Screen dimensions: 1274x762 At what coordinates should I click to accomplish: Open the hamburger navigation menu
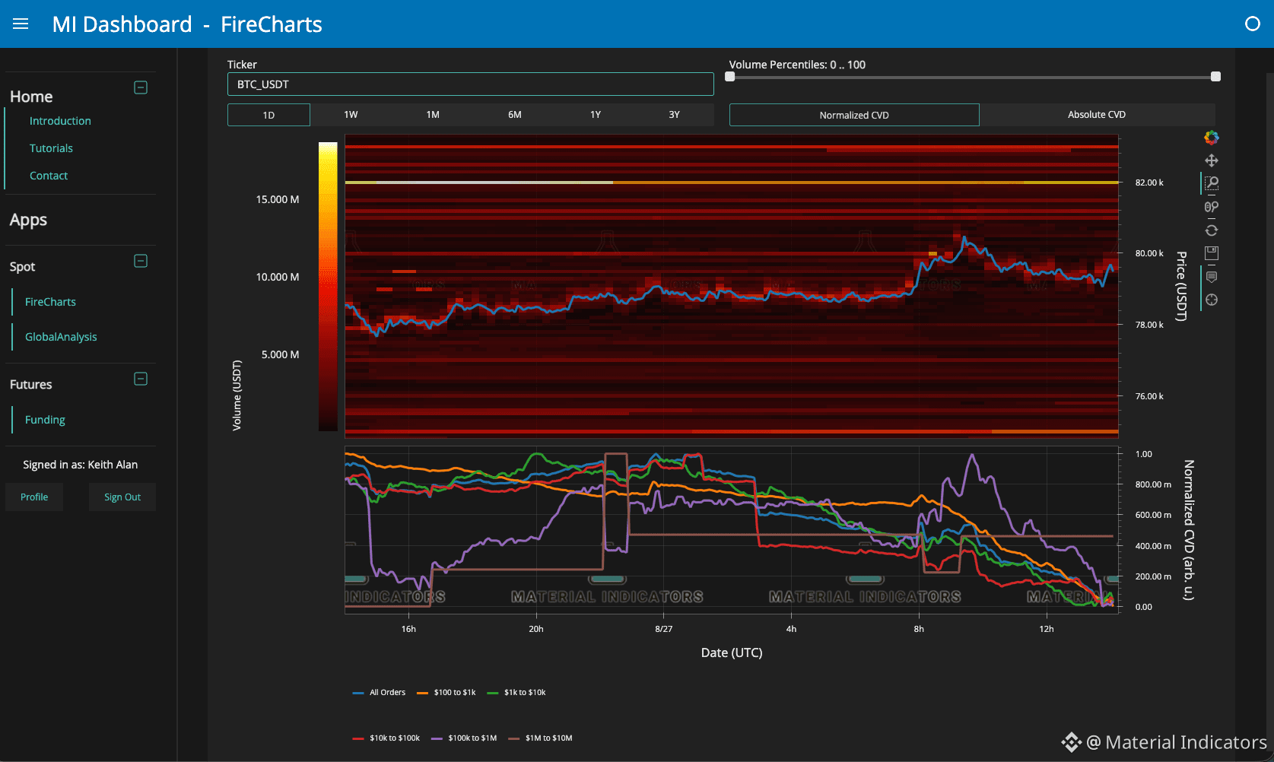point(21,24)
